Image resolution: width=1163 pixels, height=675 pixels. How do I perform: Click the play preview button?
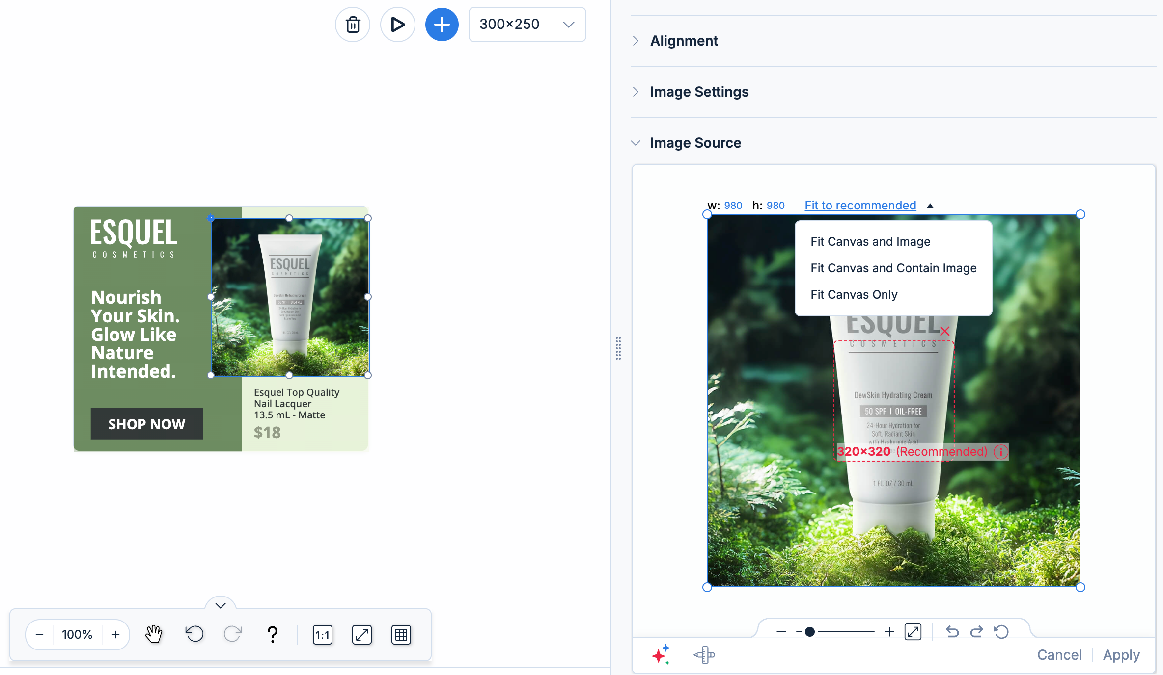(x=397, y=25)
